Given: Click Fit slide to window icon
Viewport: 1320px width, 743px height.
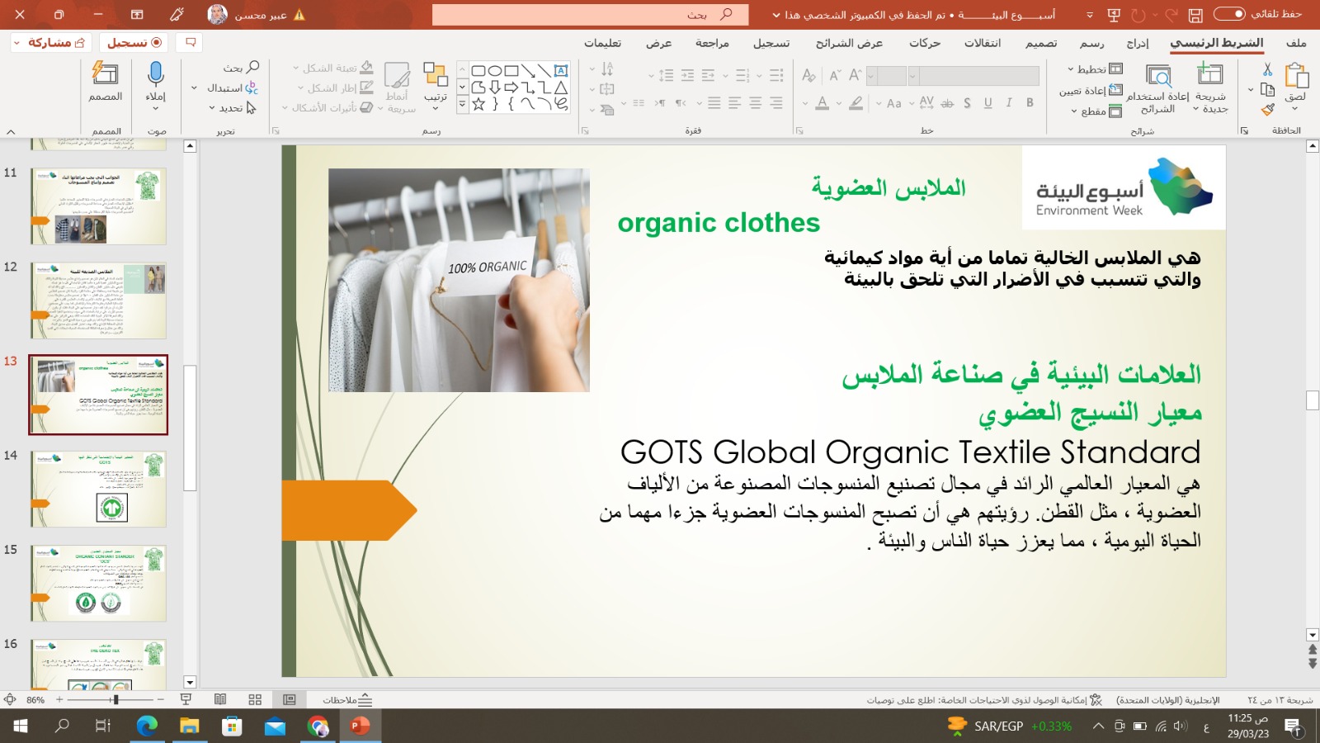Looking at the screenshot, I should pyautogui.click(x=10, y=699).
